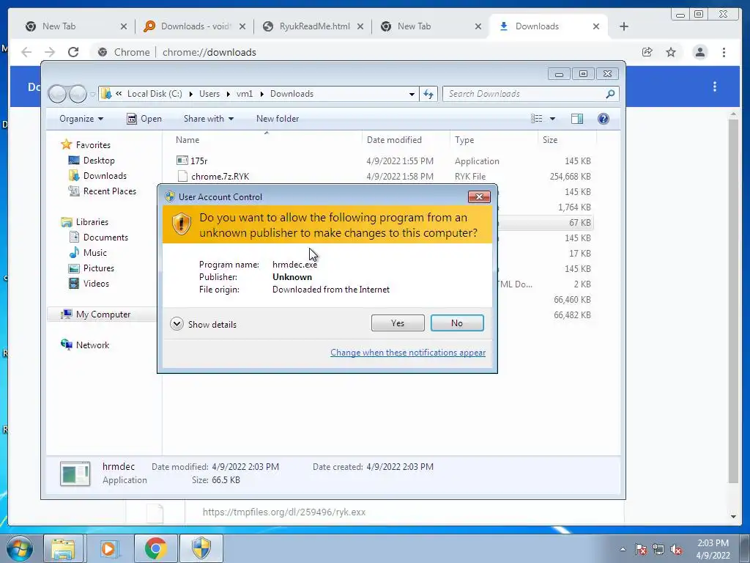The height and width of the screenshot is (563, 750).
Task: Click the UAC shield taskbar icon
Action: click(201, 548)
